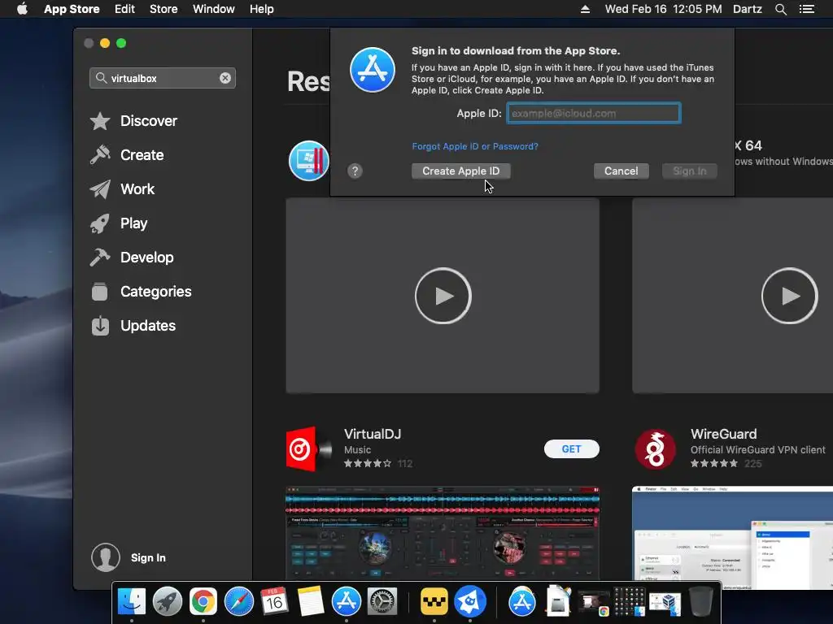This screenshot has width=833, height=624.
Task: Click the Sign In label in sidebar
Action: (x=148, y=557)
